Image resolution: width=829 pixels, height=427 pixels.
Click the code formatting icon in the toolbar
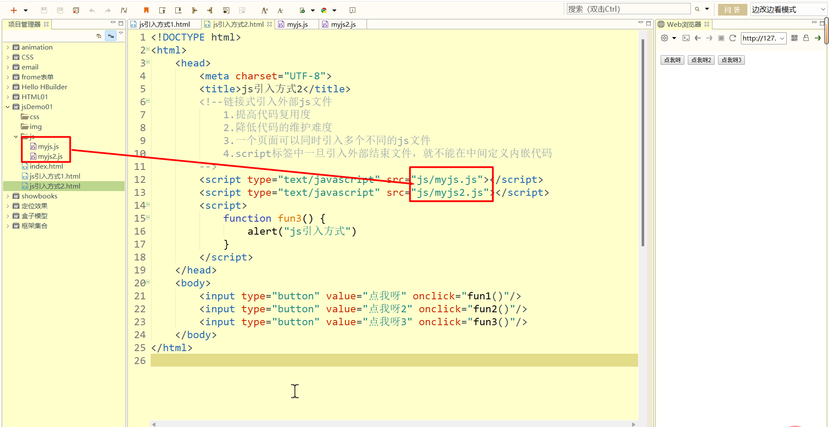coord(124,10)
